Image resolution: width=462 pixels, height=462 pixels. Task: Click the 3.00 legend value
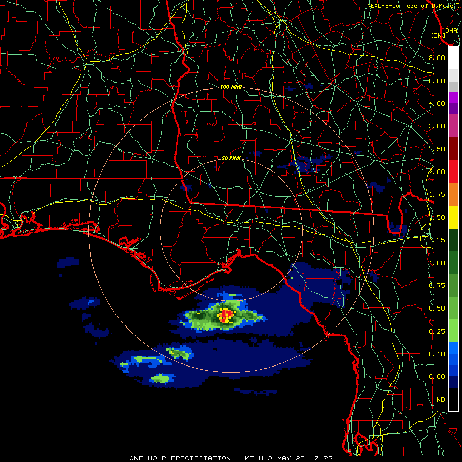coord(437,126)
